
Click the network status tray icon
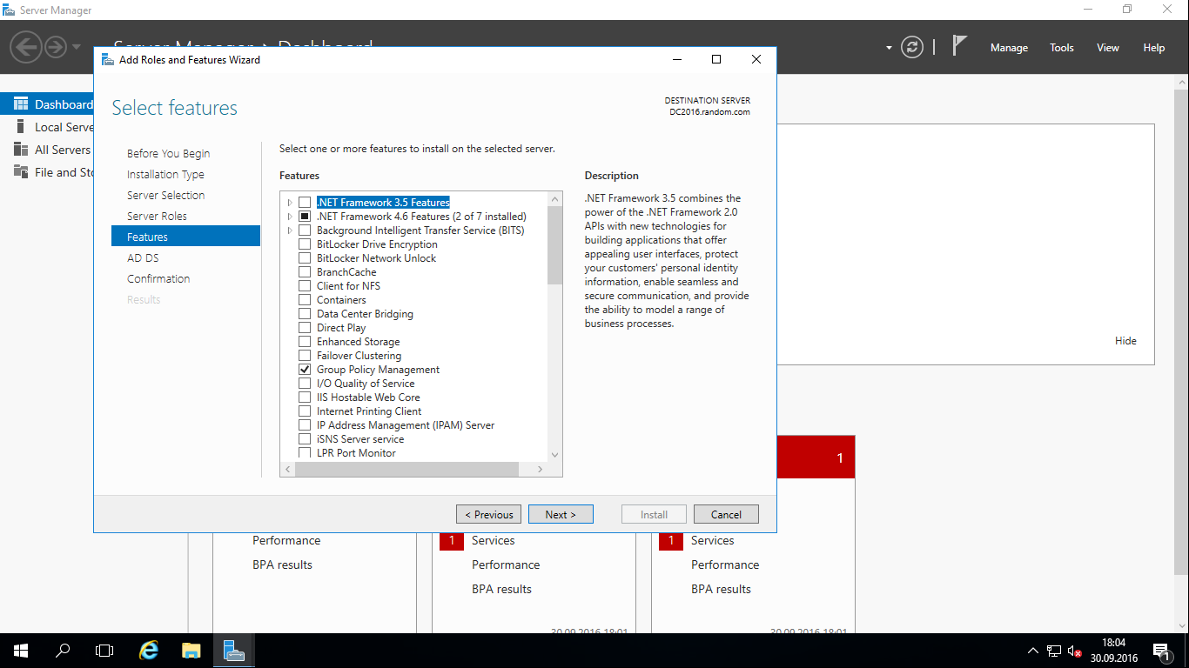click(1054, 651)
